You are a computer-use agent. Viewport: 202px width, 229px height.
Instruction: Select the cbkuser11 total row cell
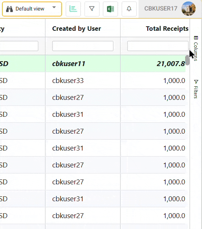[x=83, y=63]
